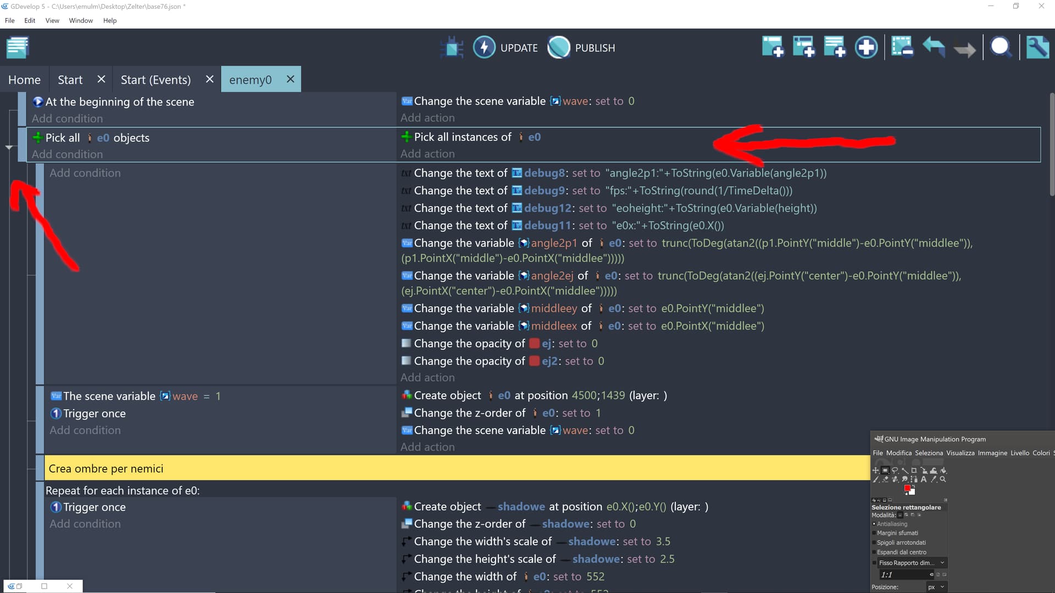Switch to the enemy0 tab
Image resolution: width=1055 pixels, height=593 pixels.
(x=251, y=79)
